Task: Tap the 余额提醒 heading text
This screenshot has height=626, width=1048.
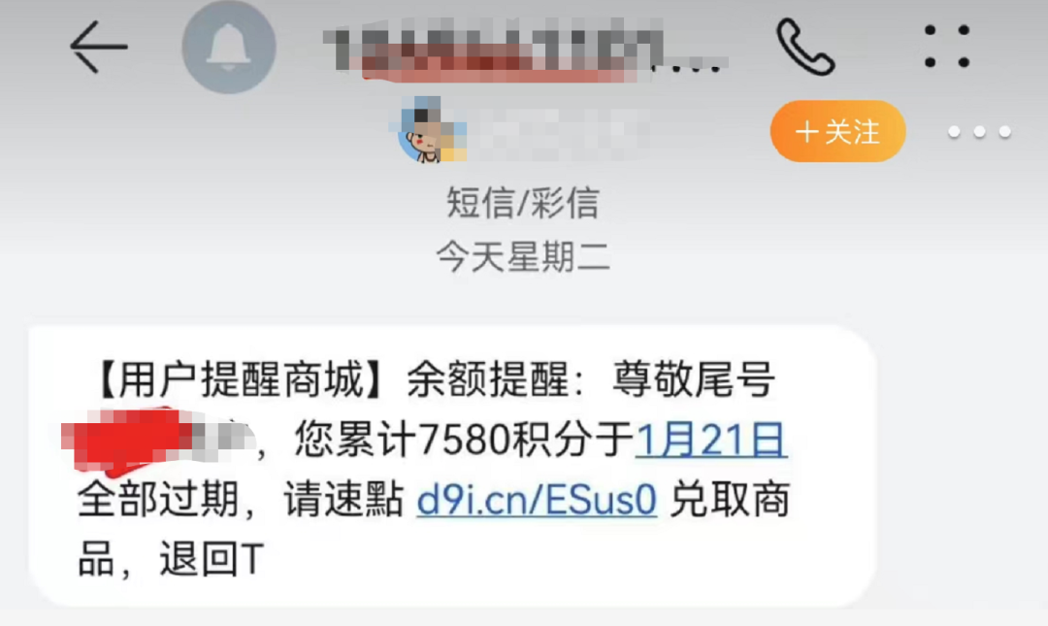Action: tap(488, 379)
